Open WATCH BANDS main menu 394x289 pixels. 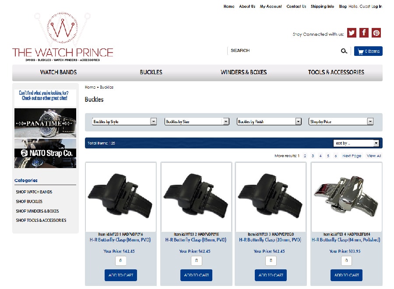58,72
